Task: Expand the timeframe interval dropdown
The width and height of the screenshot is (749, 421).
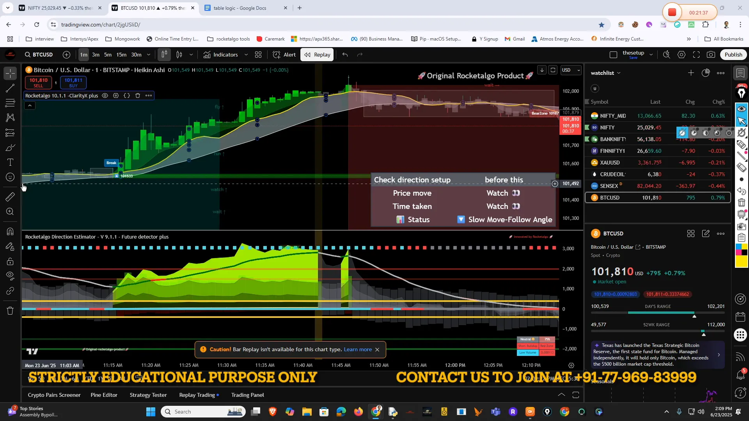Action: coord(149,55)
